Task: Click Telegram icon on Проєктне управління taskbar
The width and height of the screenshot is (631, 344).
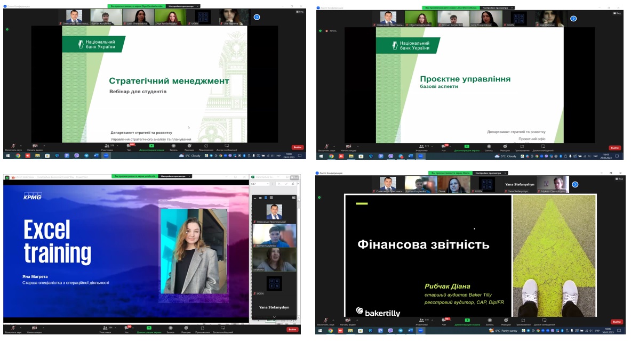Action: 401,156
